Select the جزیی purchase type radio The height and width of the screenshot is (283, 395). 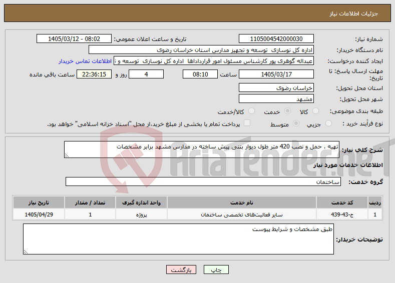click(x=328, y=123)
